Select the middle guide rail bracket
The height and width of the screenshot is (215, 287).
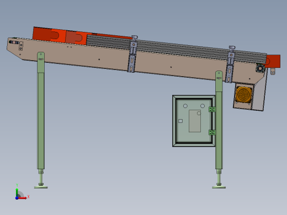(x=132, y=57)
